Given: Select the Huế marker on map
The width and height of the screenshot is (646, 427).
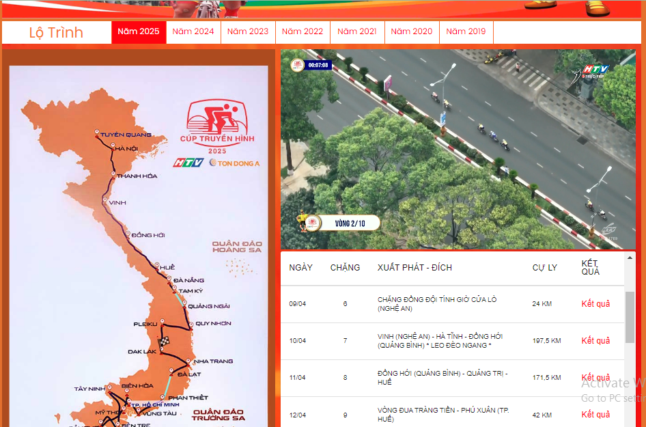Looking at the screenshot, I should pyautogui.click(x=156, y=265).
